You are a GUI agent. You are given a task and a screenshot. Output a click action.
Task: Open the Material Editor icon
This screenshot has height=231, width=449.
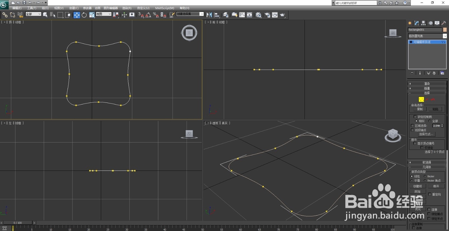point(259,15)
